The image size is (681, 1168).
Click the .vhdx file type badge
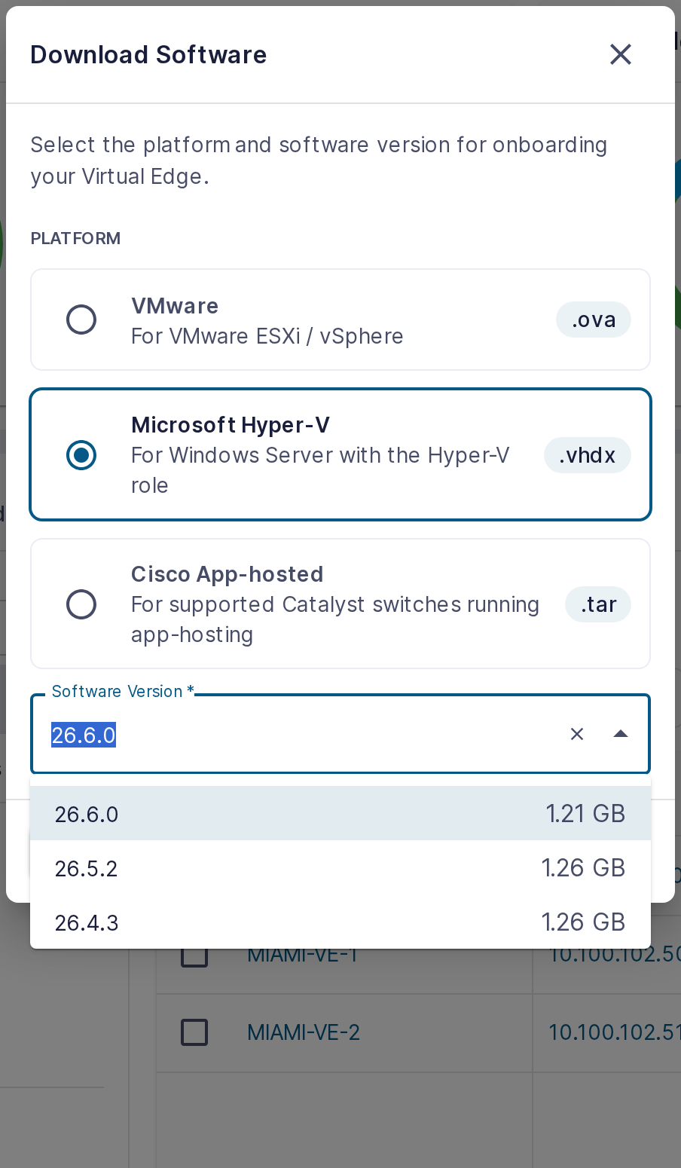tap(588, 455)
